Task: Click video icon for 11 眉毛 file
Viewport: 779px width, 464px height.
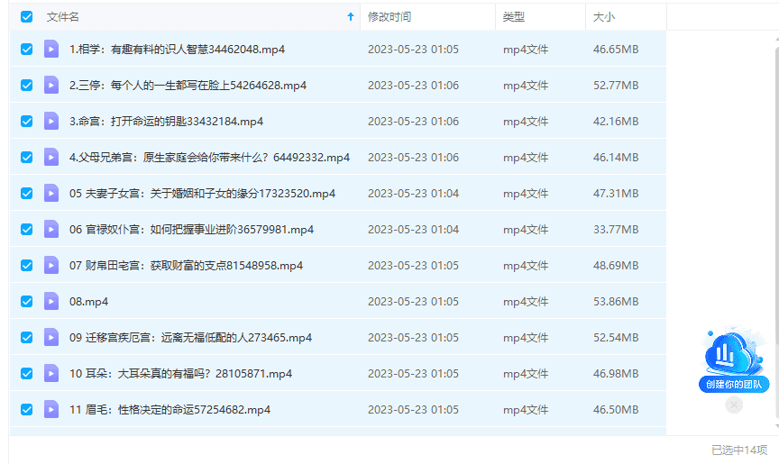Action: click(x=51, y=410)
